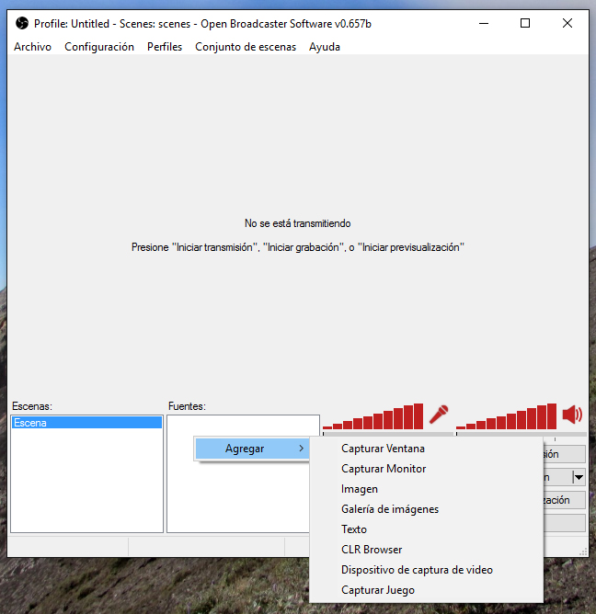Open the Ayuda menu
Viewport: 596px width, 614px height.
(325, 47)
